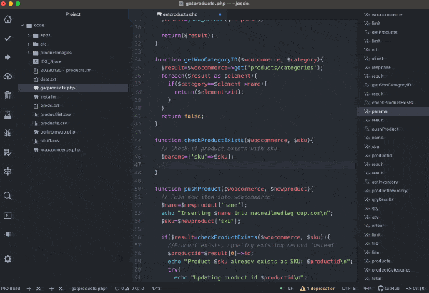Click UTF-8 encoding selector
This screenshot has width=429, height=293.
pyautogui.click(x=349, y=288)
